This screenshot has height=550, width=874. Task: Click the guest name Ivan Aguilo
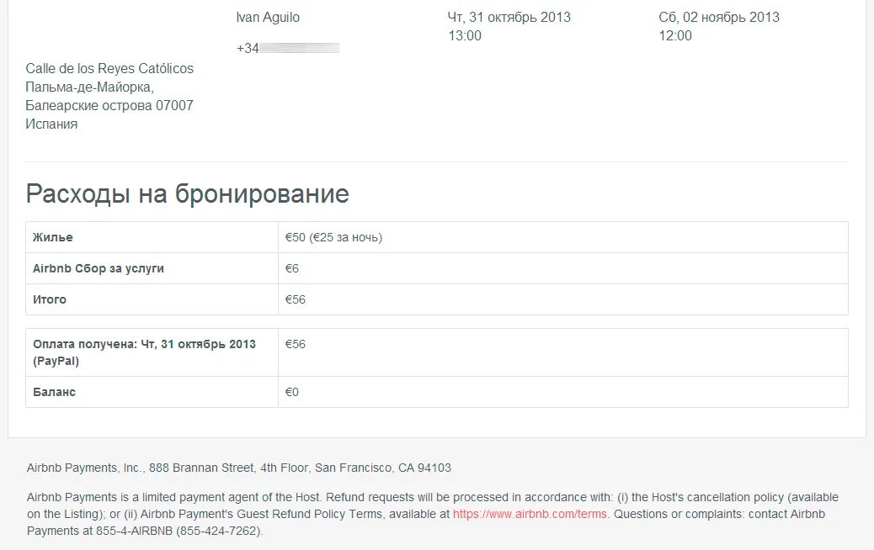(x=267, y=17)
